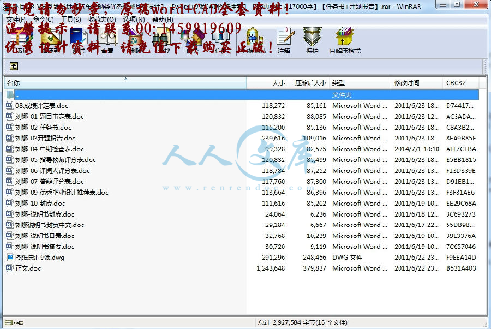This screenshot has width=491, height=329.
Task: Open the 帮助(H) menu
Action: pyautogui.click(x=163, y=20)
